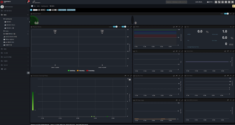This screenshot has height=125, width=235.
Task: Open the hamburger menu at top right
Action: (x=232, y=2)
